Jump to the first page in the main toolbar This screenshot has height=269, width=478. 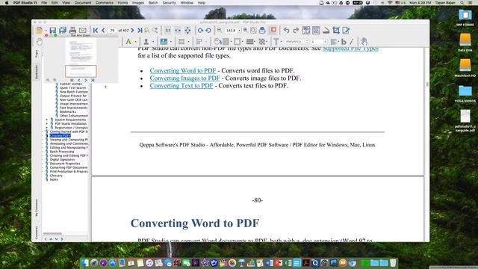tap(96, 30)
